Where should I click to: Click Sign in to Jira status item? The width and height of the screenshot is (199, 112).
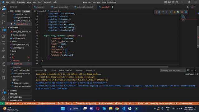[13, 104]
